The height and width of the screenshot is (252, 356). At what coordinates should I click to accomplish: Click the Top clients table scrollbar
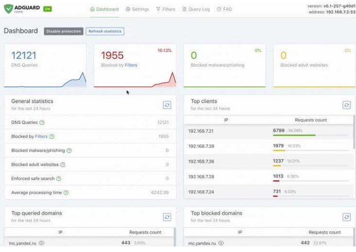point(354,132)
